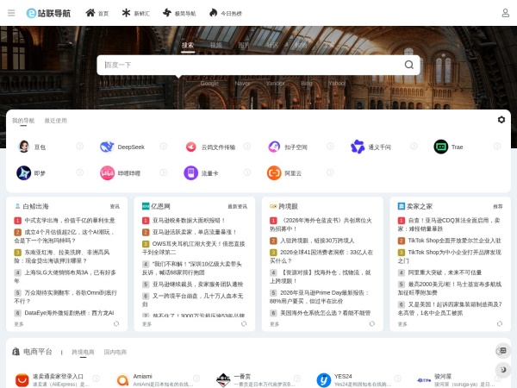Click the arrow next to 扣子空间
This screenshot has height=388, width=517.
coord(330,147)
